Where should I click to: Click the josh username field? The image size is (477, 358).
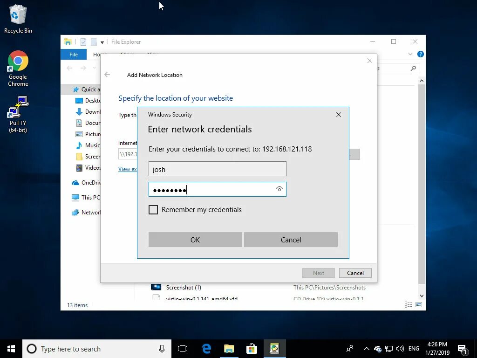(217, 169)
